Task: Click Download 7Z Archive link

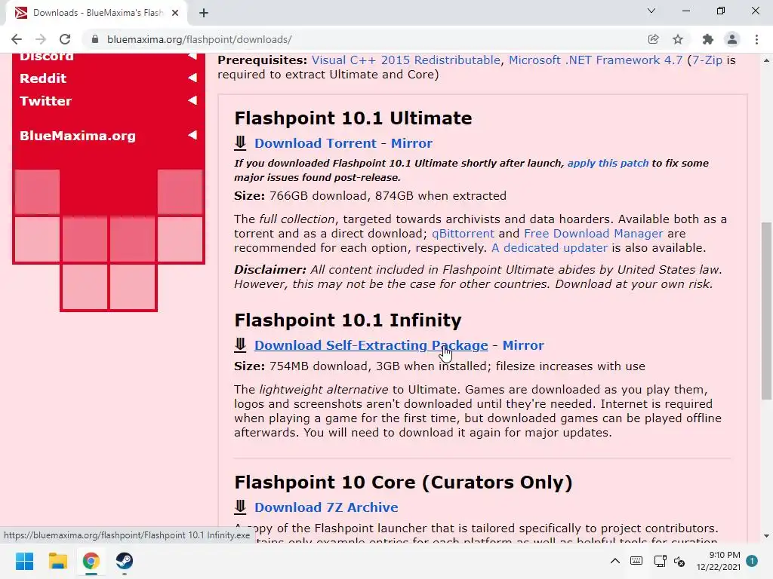Action: pos(326,507)
